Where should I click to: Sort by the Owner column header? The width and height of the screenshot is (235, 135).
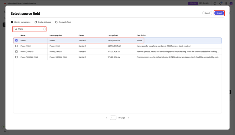[x=81, y=35]
